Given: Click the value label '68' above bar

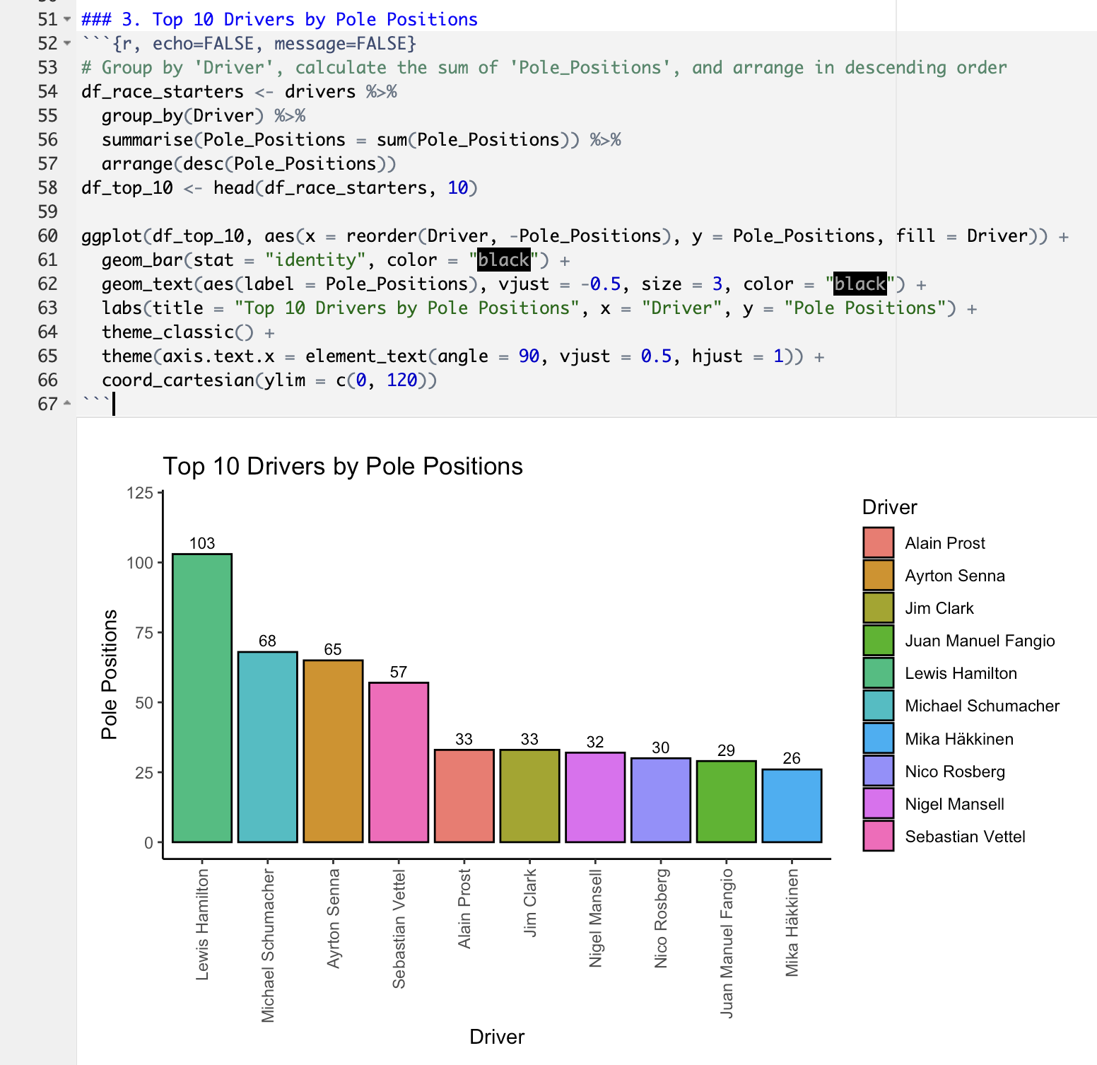Looking at the screenshot, I should [267, 641].
